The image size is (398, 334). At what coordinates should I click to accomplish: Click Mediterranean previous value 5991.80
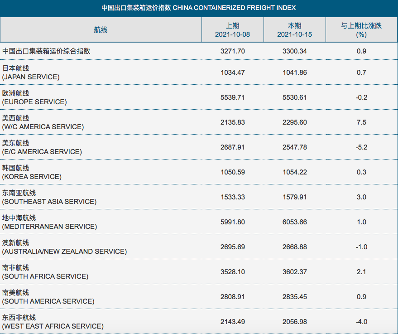coord(232,222)
